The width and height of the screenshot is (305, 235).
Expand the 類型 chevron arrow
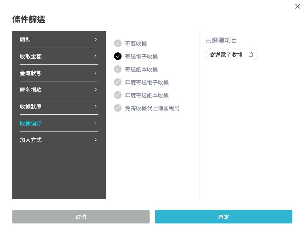(95, 39)
